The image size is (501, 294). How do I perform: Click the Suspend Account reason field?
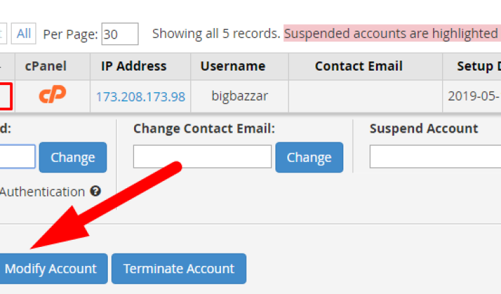coord(435,156)
